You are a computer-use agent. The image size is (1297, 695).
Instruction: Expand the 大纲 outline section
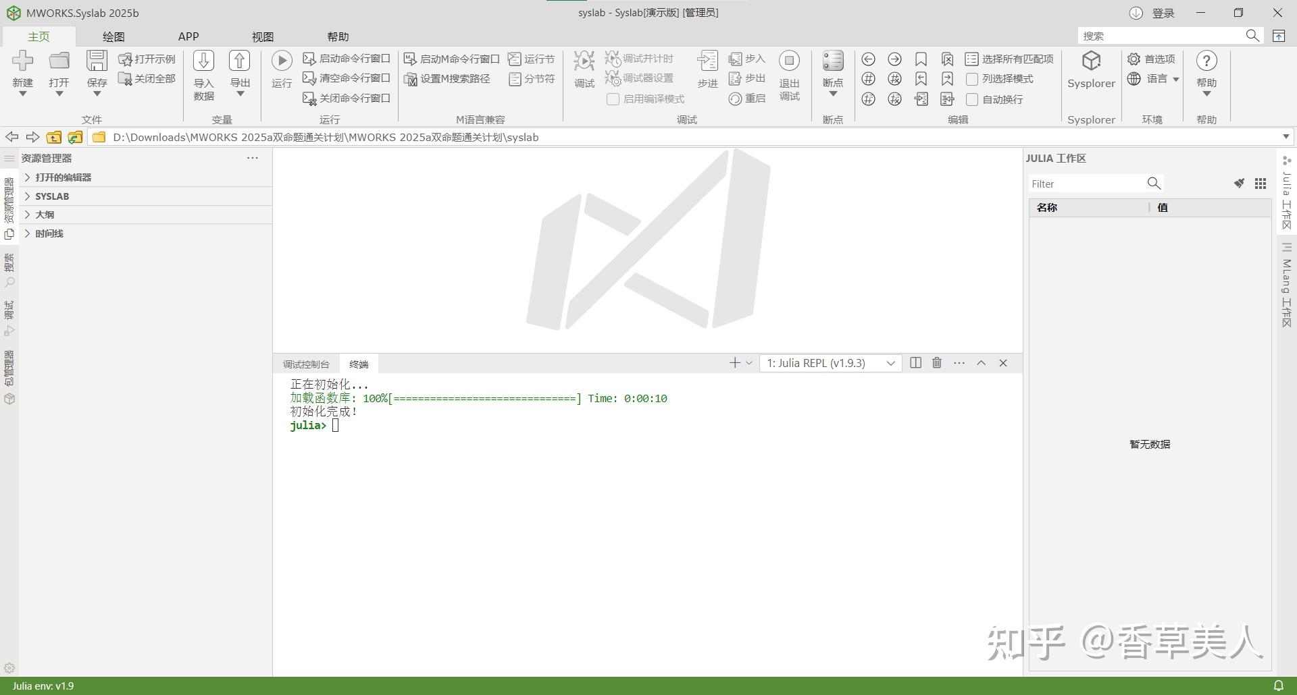(x=145, y=215)
